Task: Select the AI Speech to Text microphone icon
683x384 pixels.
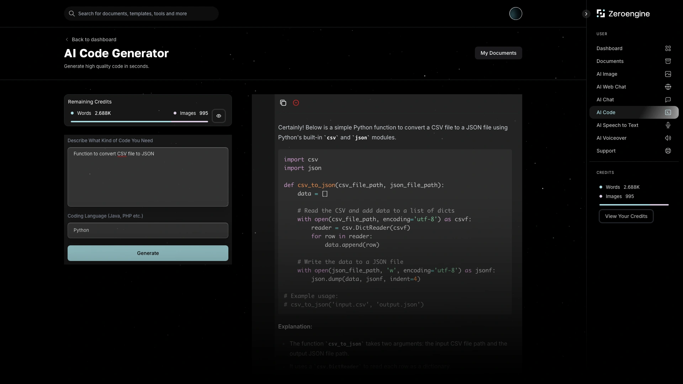Action: click(x=668, y=125)
